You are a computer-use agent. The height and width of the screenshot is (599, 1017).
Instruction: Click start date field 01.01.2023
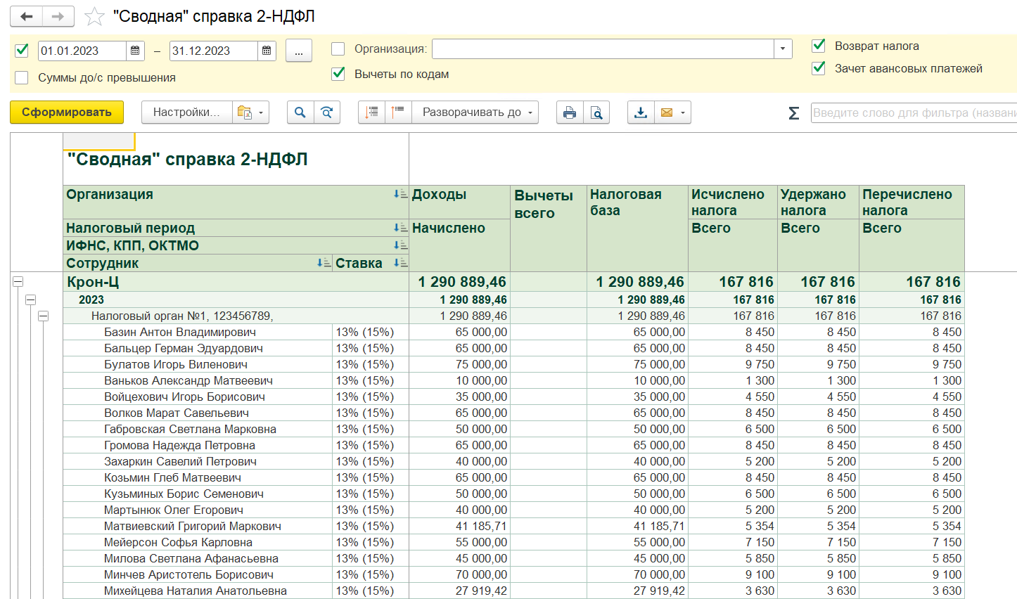82,51
